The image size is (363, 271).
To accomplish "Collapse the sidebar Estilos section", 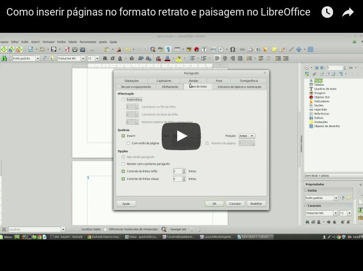I will click(305, 190).
